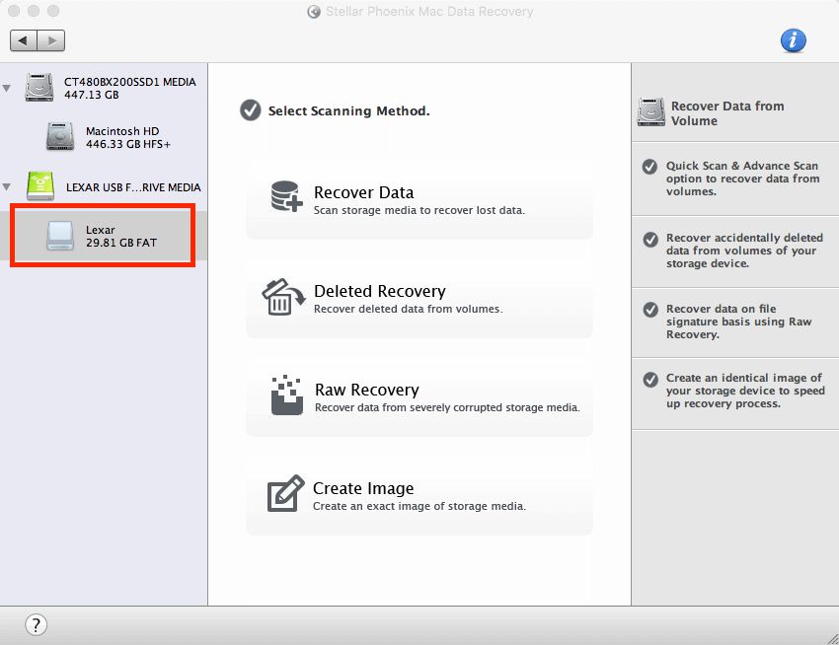Image resolution: width=839 pixels, height=645 pixels.
Task: Click Scan storage media to recover lost data
Action: [x=419, y=210]
